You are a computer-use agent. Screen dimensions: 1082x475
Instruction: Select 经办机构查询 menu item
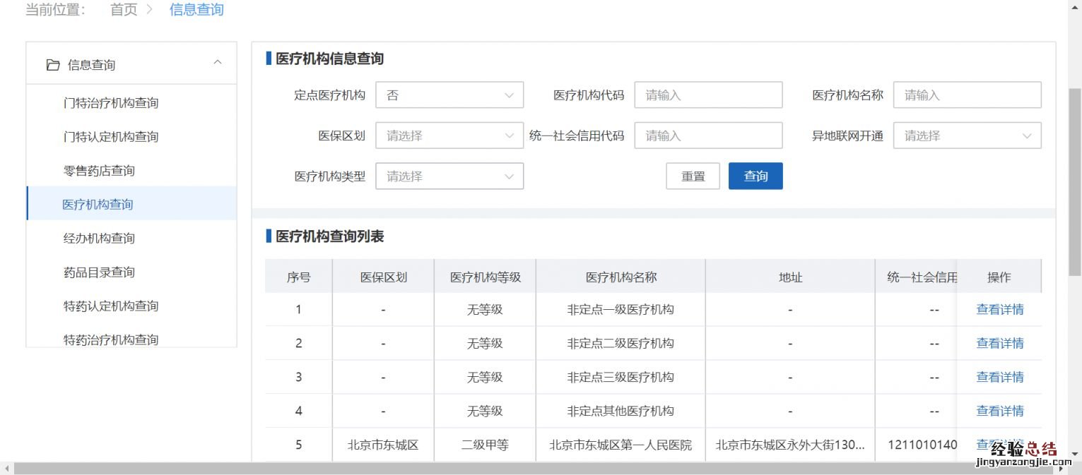(x=99, y=239)
